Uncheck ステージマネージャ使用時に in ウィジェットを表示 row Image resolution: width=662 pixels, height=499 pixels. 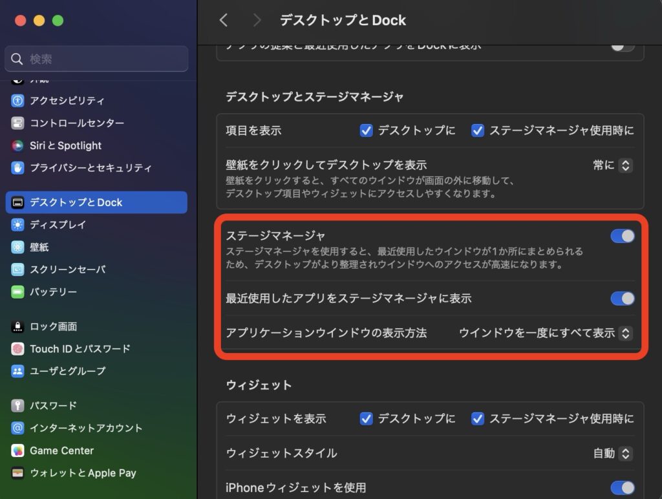[478, 419]
